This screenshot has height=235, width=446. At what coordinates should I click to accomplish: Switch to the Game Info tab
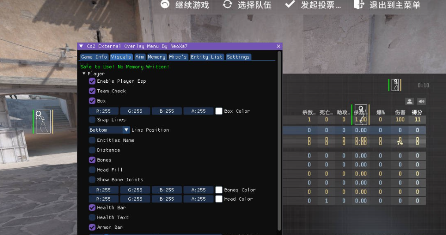pos(94,57)
